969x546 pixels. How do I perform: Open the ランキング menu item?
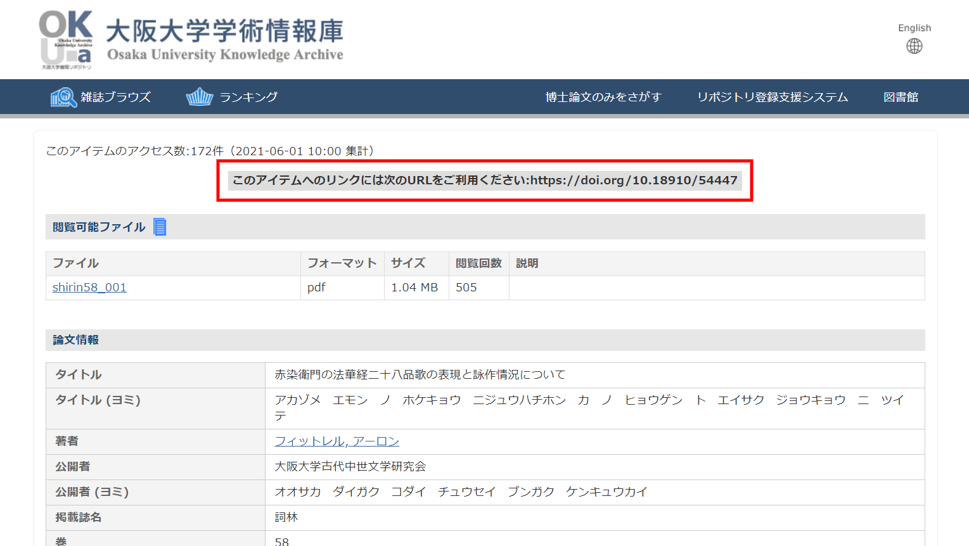click(248, 97)
